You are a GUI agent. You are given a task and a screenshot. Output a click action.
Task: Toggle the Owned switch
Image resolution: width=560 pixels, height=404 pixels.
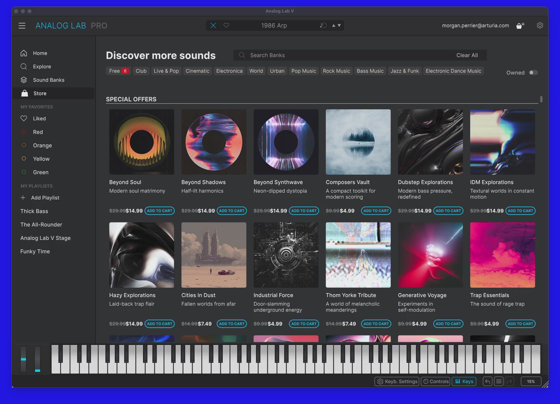click(x=533, y=73)
